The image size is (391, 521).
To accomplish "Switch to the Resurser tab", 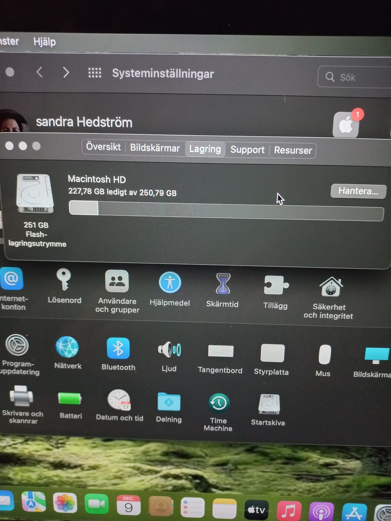I will 293,151.
